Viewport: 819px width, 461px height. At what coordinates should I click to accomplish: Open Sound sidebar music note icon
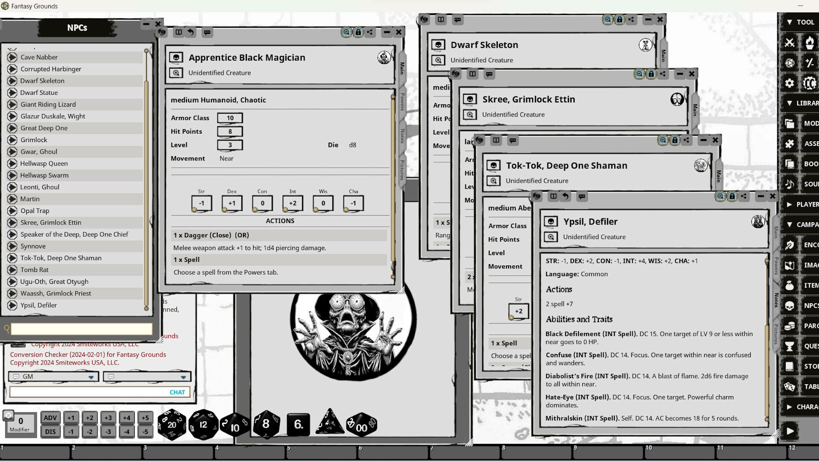[790, 184]
